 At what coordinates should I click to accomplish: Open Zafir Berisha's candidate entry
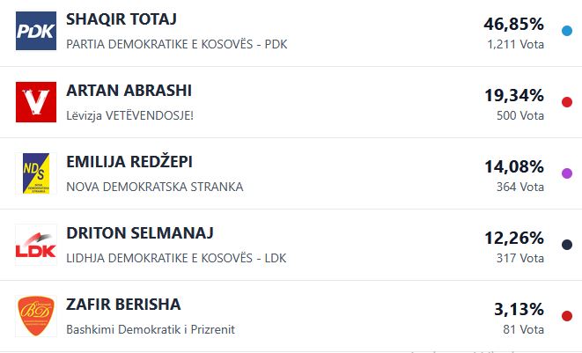point(123,305)
